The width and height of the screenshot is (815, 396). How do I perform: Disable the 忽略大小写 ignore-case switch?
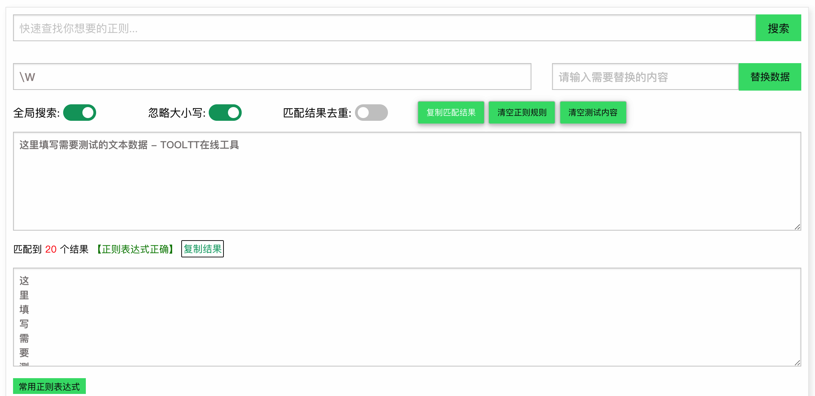click(225, 113)
